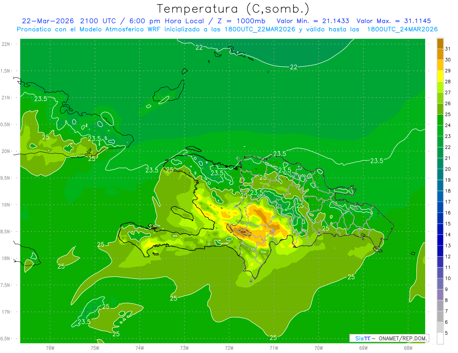The height and width of the screenshot is (353, 458).
Task: Click the SisTT ONAMET/REP.DOM. watermark label
Action: 389,338
